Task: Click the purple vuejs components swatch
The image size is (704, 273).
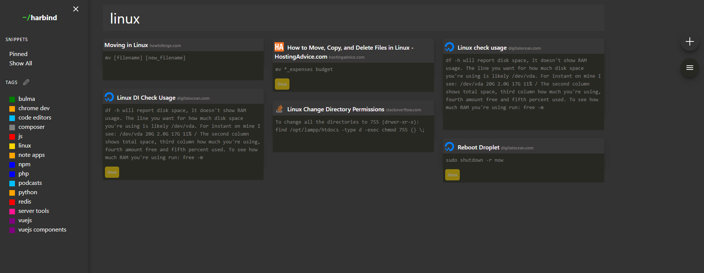Action: (12, 230)
